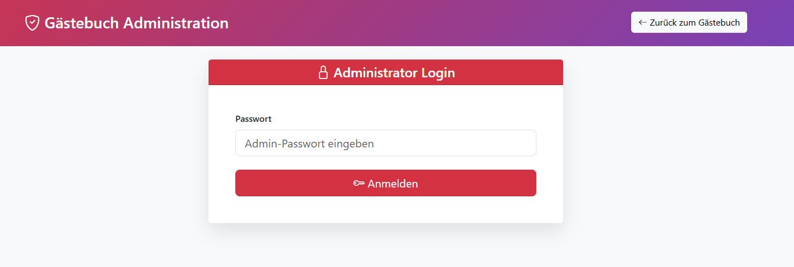This screenshot has width=794, height=267.
Task: Click the Gästebuch Administration title
Action: click(136, 23)
